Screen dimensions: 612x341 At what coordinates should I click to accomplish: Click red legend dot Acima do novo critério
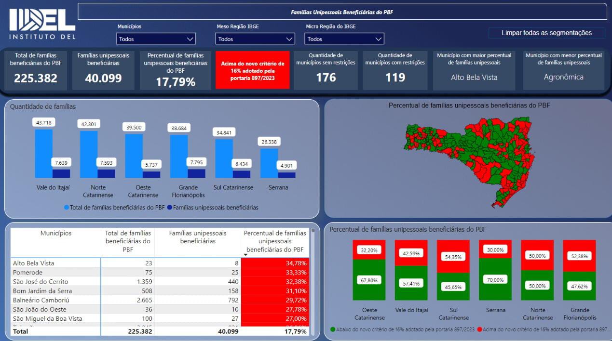pyautogui.click(x=480, y=329)
